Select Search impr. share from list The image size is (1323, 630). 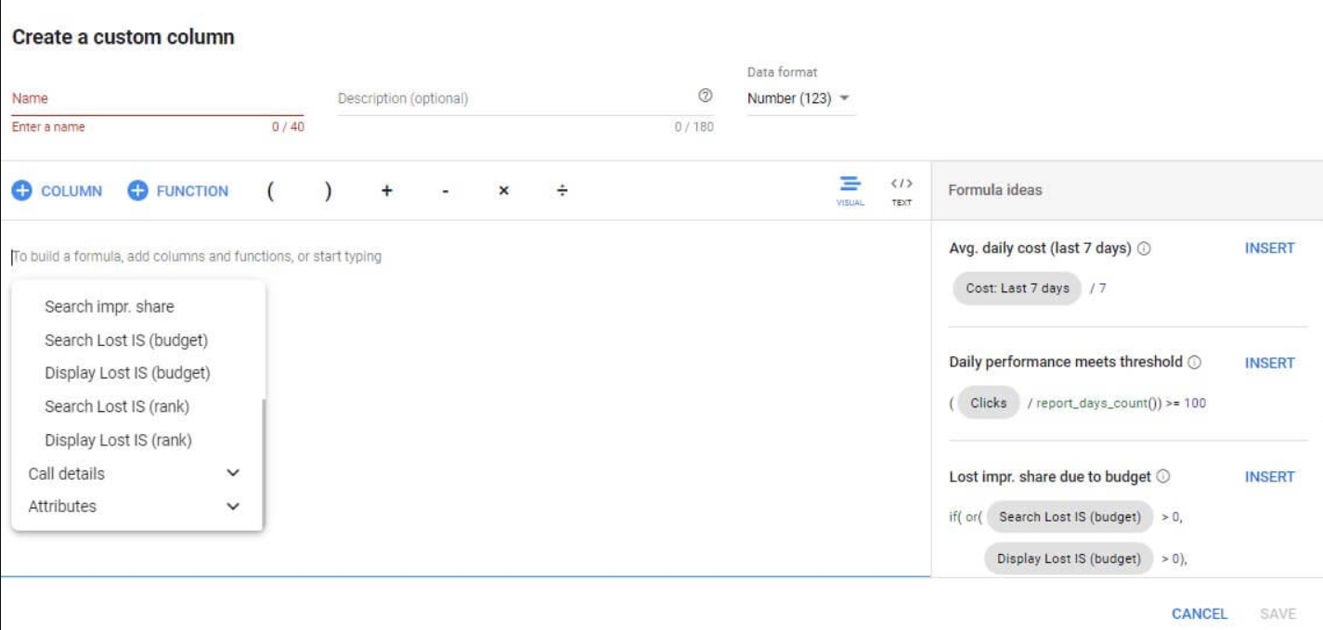[110, 307]
